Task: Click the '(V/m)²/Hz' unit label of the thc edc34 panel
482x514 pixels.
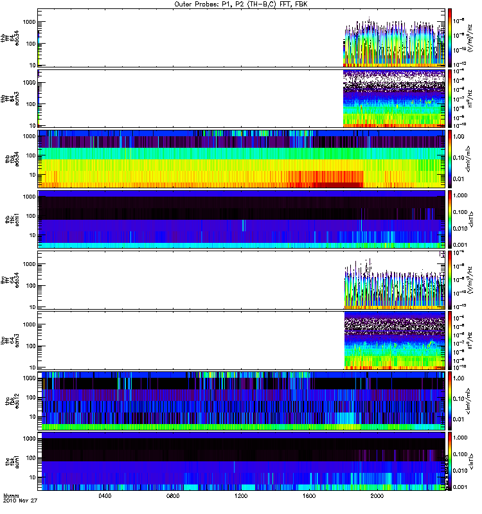Action: (x=470, y=280)
